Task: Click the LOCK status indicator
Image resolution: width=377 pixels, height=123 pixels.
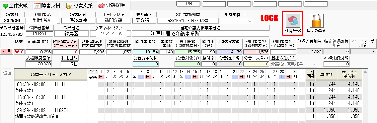Action: point(270,18)
